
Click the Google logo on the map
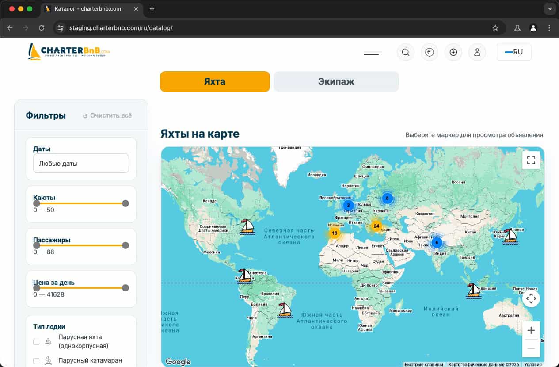click(x=178, y=362)
